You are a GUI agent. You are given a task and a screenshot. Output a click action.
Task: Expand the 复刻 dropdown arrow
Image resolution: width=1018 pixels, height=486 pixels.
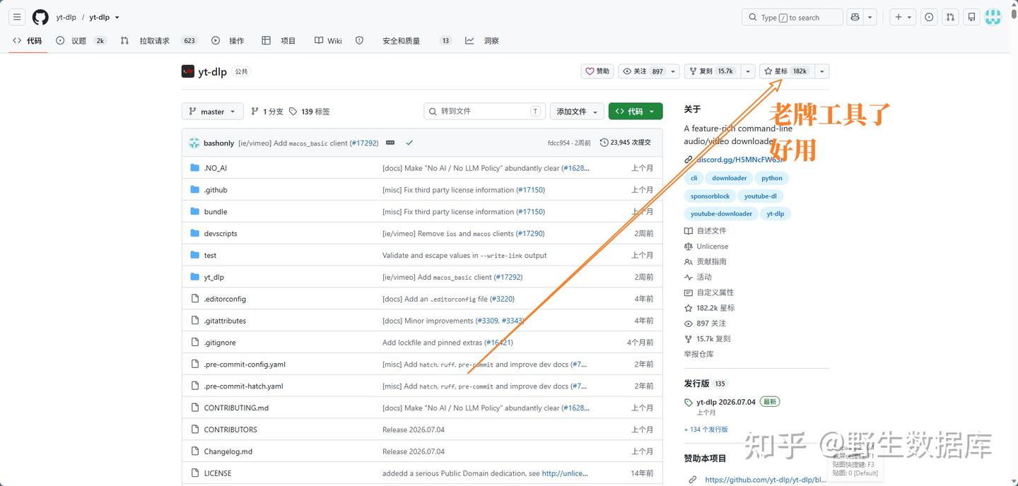tap(747, 71)
